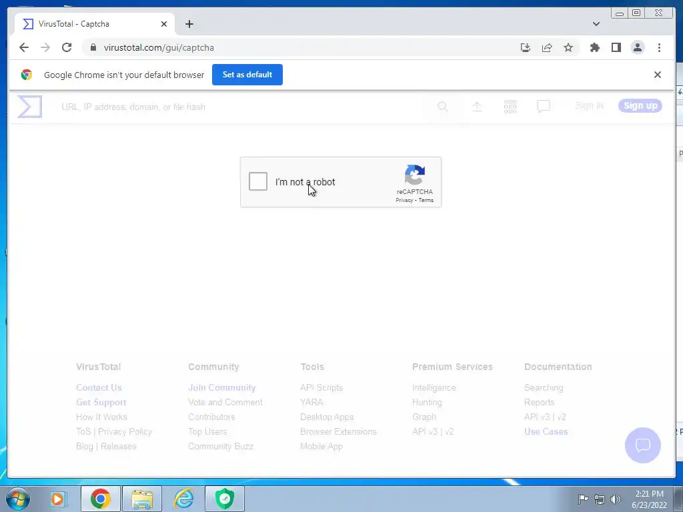The height and width of the screenshot is (512, 683).
Task: Open the API Scripts link
Action: (321, 387)
